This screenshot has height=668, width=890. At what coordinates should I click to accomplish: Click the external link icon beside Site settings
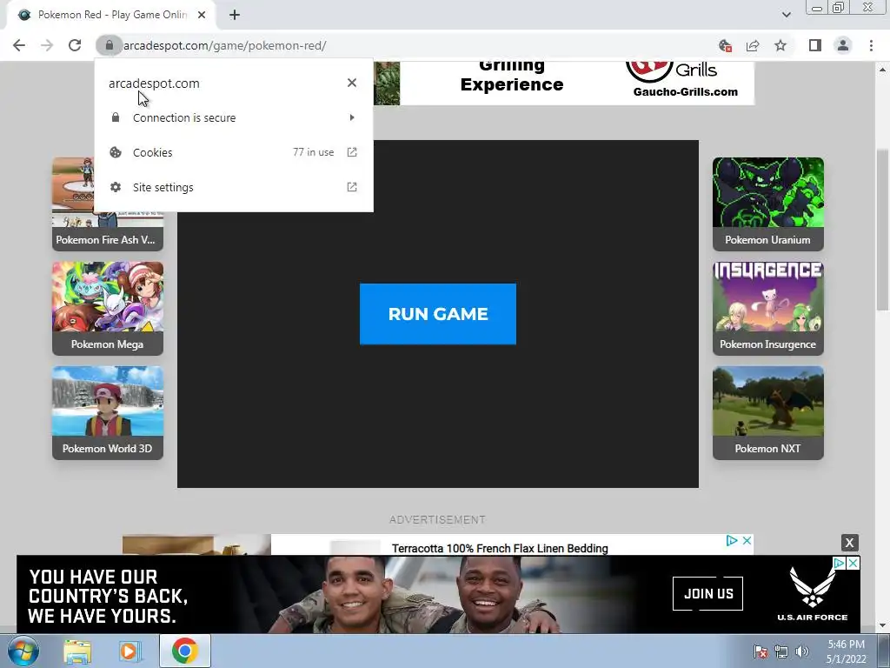(352, 187)
